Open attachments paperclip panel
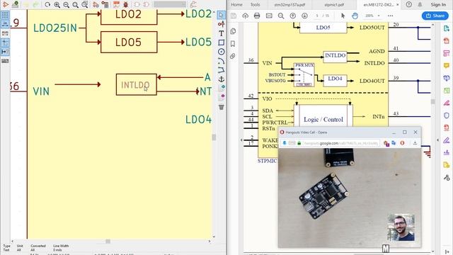This screenshot has width=453, height=255. point(233,56)
